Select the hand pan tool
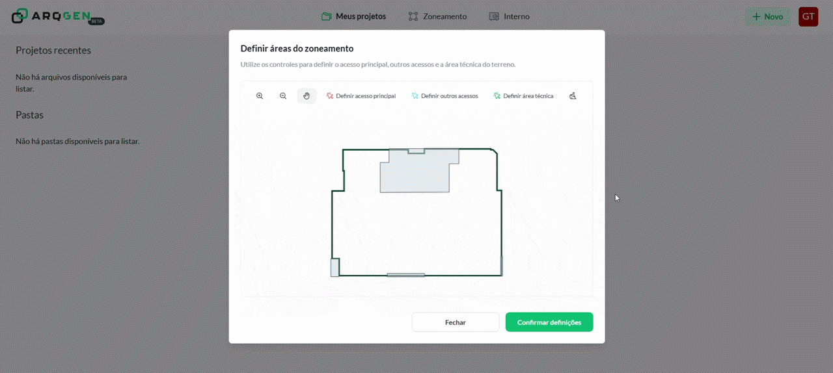 307,96
